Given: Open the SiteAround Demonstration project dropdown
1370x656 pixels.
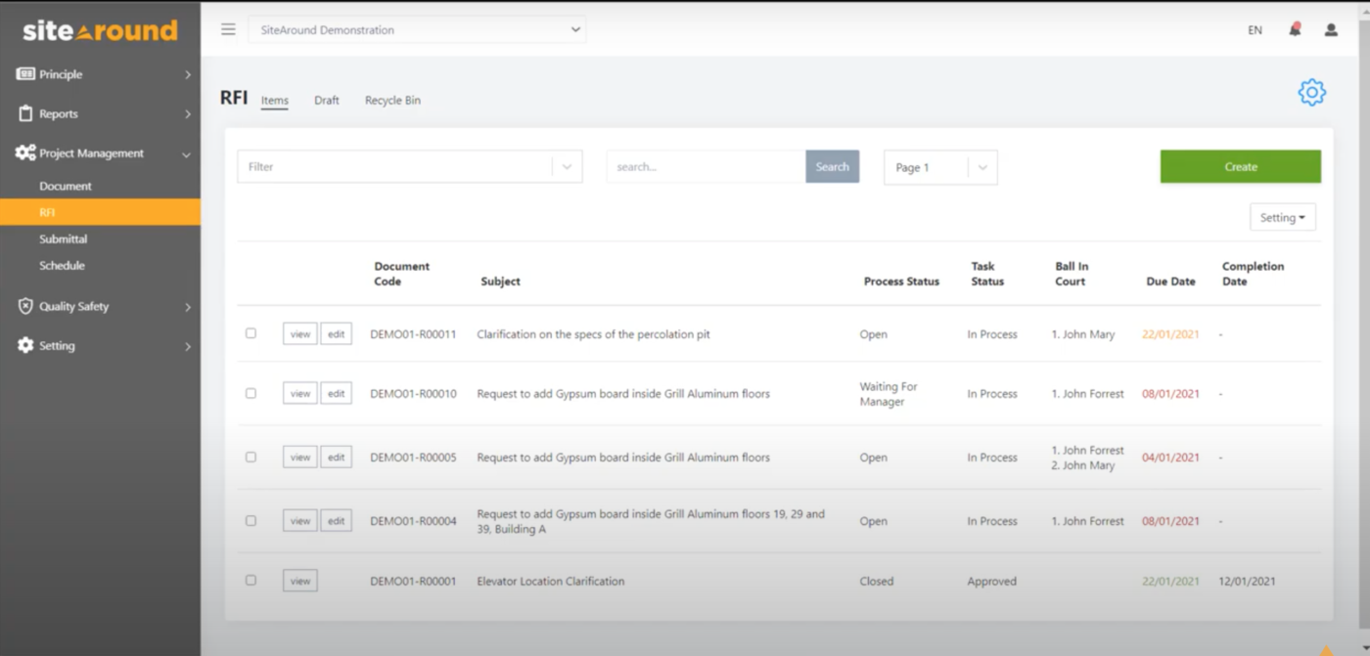Looking at the screenshot, I should [x=575, y=29].
